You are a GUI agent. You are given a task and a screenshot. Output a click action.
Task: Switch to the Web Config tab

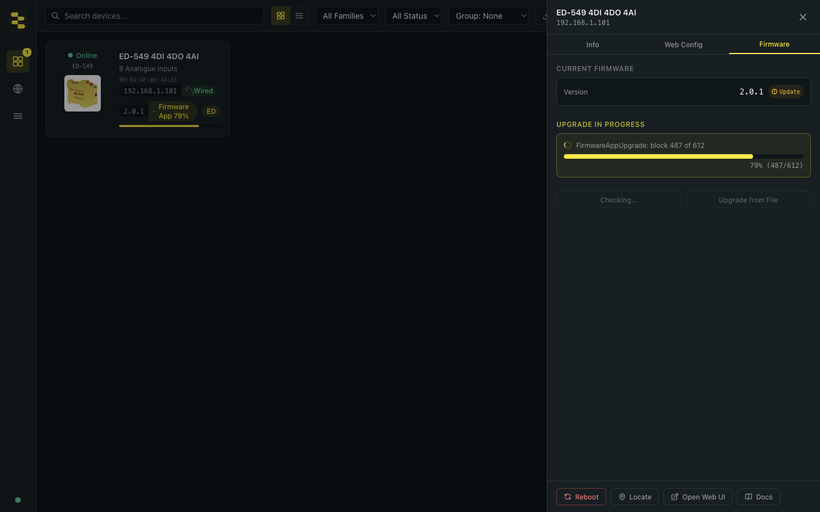pos(683,44)
